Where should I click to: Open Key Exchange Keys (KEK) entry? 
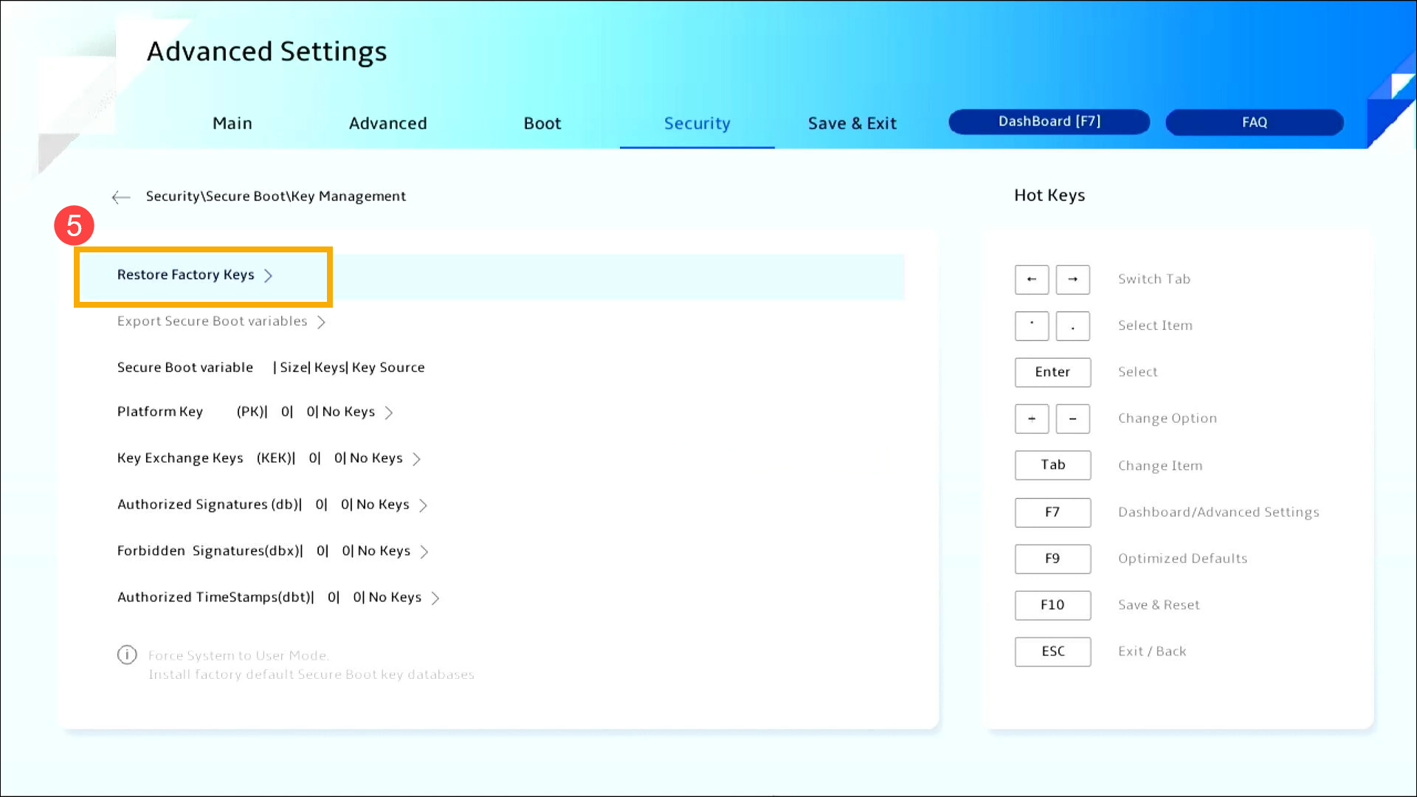point(269,458)
